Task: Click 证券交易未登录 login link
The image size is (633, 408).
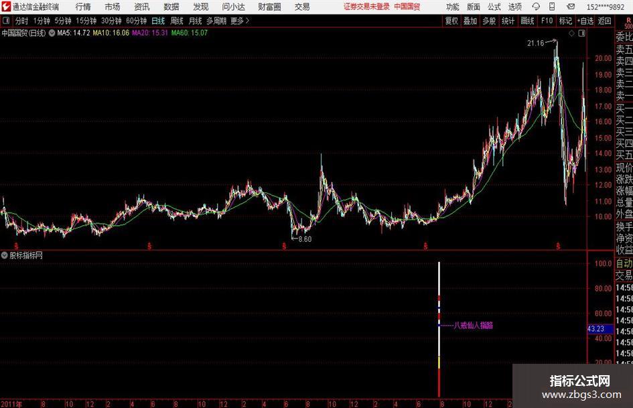Action: click(366, 7)
